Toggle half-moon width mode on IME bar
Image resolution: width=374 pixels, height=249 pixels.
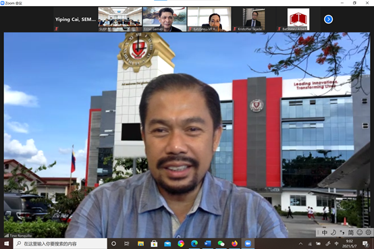(333, 232)
